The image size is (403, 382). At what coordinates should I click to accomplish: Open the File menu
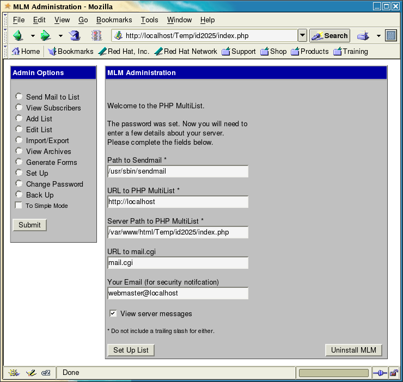19,20
